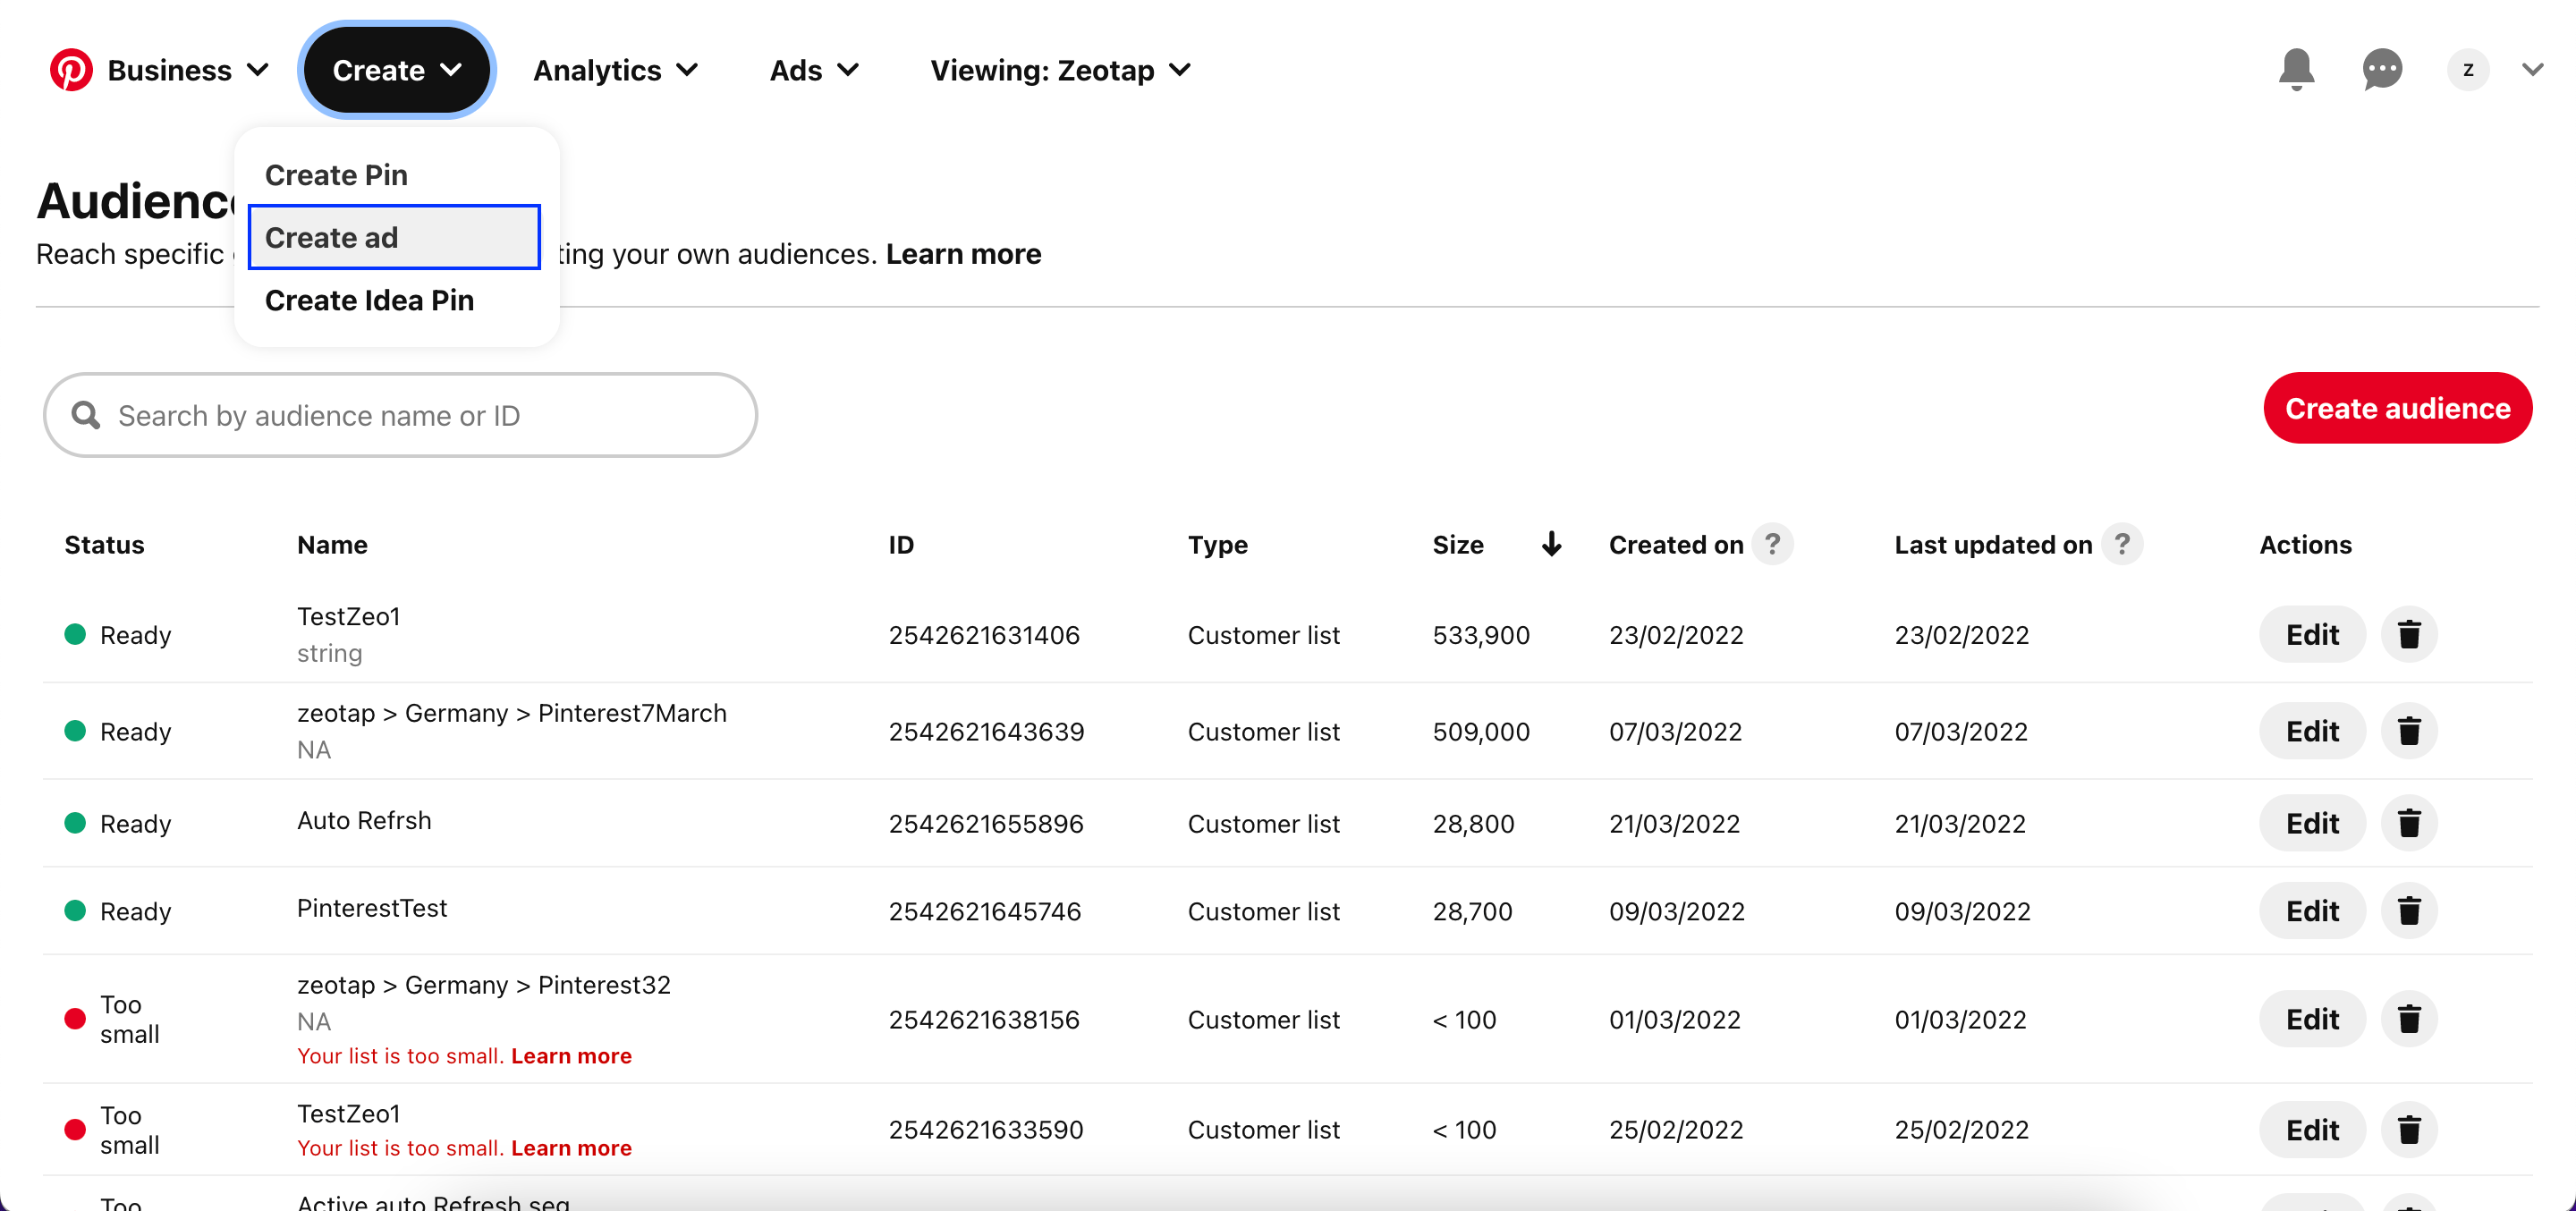The image size is (2576, 1211).
Task: Edit audience 2542621633590
Action: click(x=2312, y=1130)
